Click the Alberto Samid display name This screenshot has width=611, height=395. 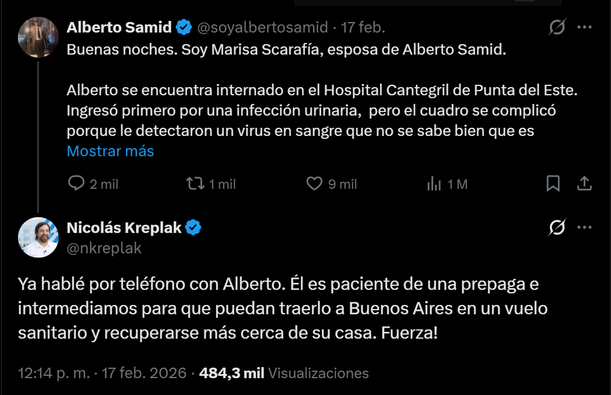pos(119,27)
